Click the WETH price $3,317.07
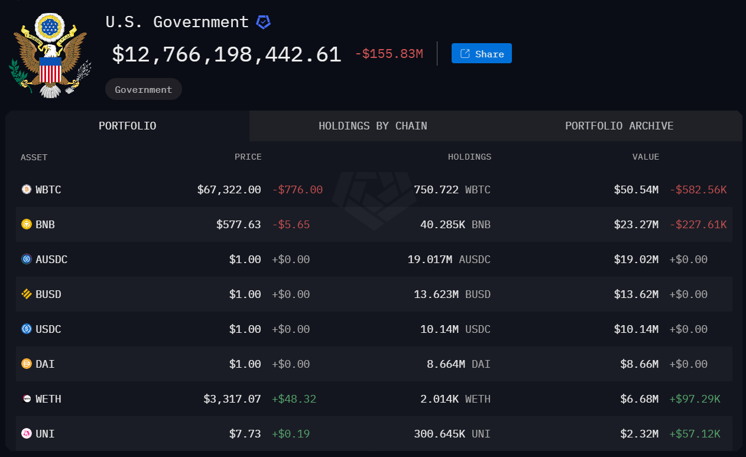This screenshot has width=746, height=457. coord(232,399)
